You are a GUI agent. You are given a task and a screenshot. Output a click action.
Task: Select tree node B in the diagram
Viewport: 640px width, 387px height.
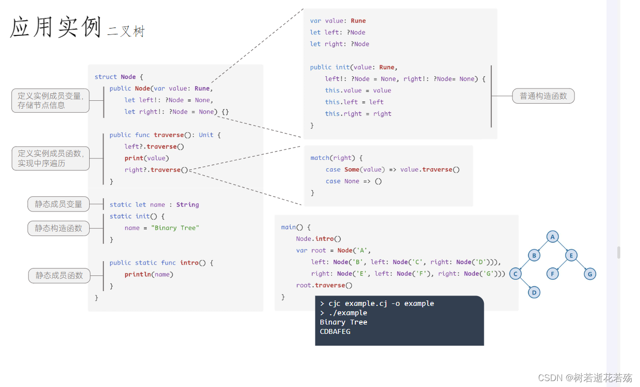click(x=534, y=255)
